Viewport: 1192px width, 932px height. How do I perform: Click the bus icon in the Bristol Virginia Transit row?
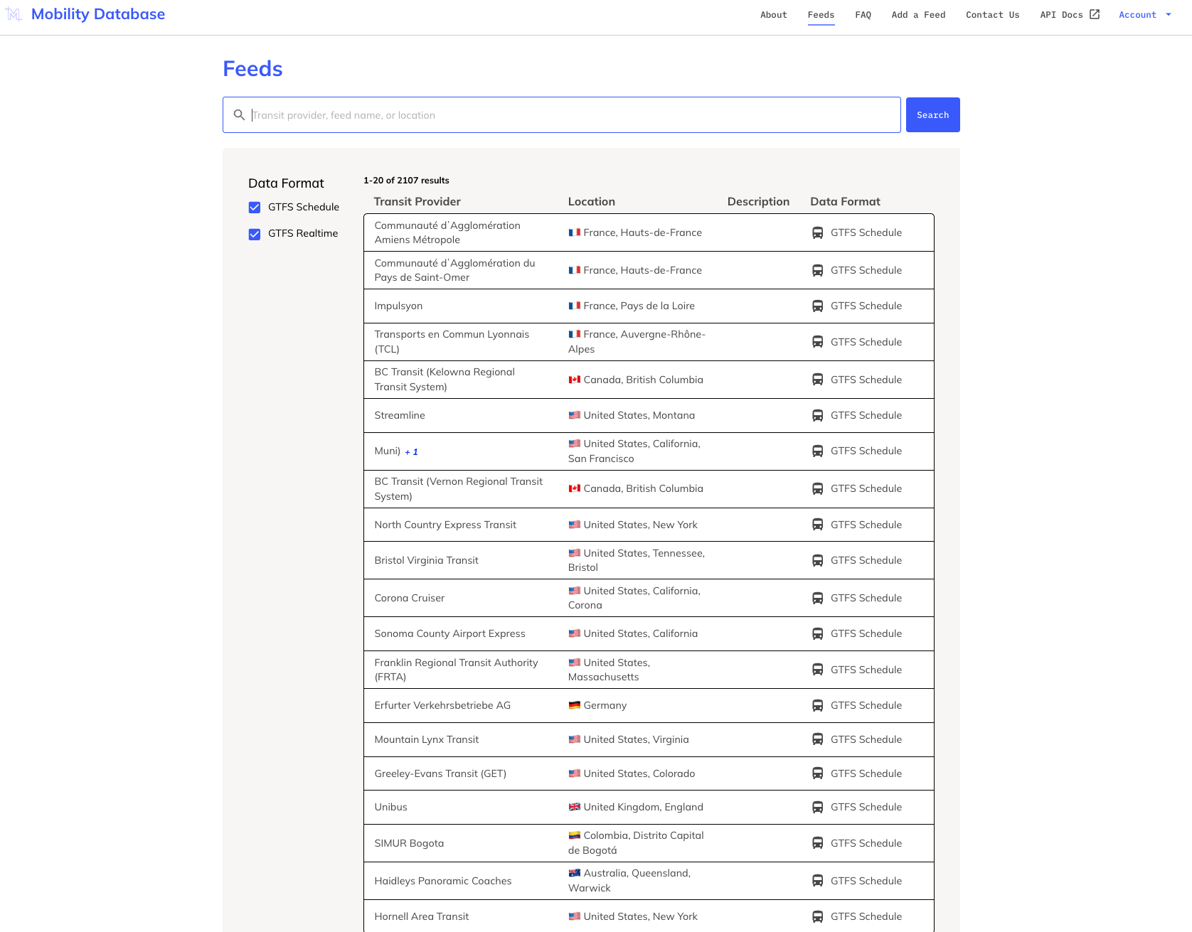click(x=818, y=560)
